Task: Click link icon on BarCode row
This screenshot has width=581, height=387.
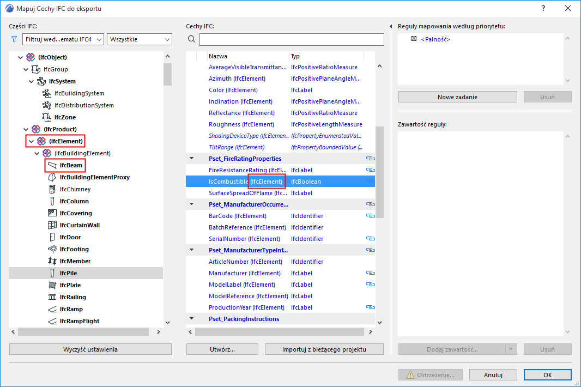Action: pos(371,215)
